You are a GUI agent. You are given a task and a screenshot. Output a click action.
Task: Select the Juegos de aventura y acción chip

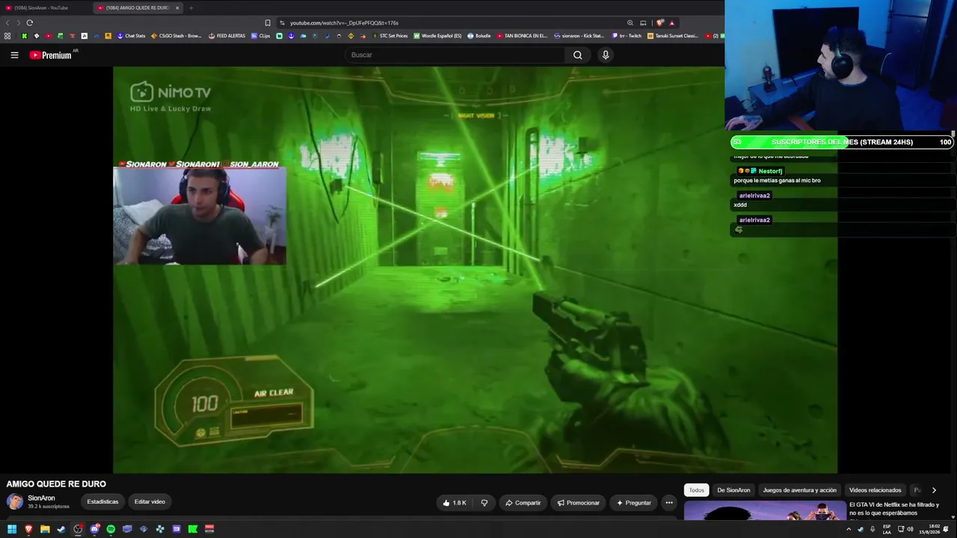pyautogui.click(x=800, y=490)
